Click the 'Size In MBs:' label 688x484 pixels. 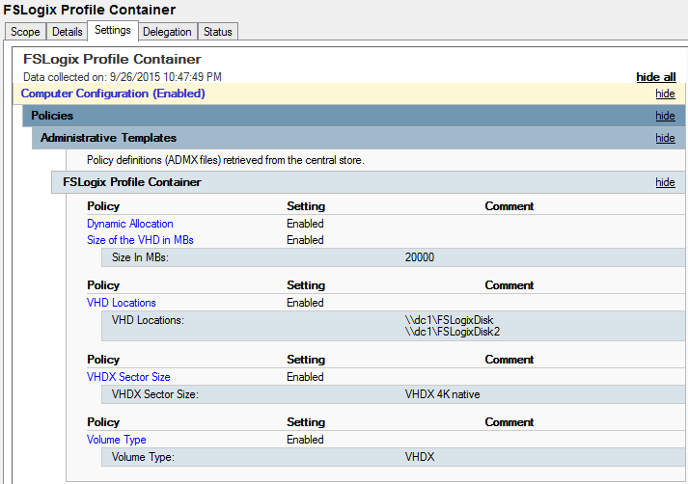[x=140, y=257]
